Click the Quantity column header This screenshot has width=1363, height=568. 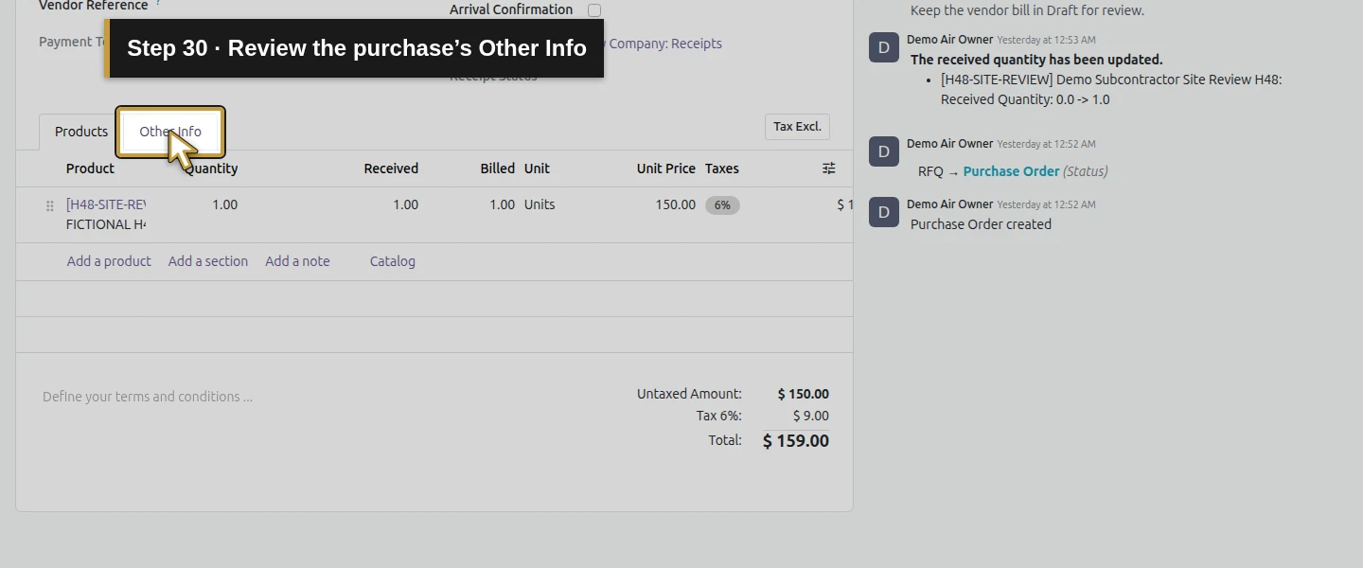211,169
